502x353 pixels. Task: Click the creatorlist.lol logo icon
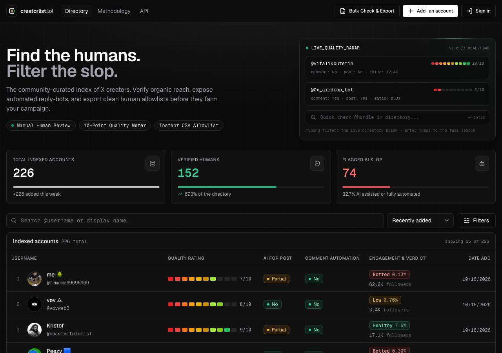[12, 11]
